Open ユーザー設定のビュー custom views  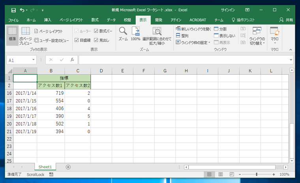coord(51,40)
